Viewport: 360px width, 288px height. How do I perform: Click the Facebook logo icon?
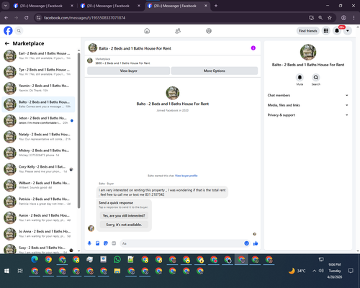click(8, 31)
